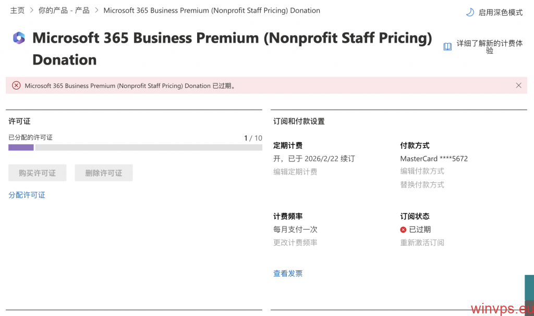
Task: Click the red expired status icon
Action: pos(403,230)
